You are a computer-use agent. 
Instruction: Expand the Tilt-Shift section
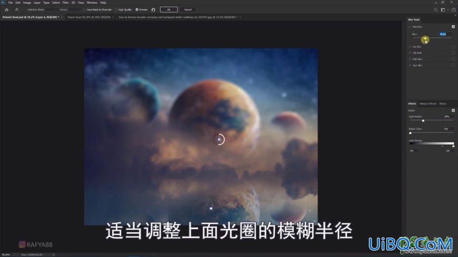coord(410,53)
